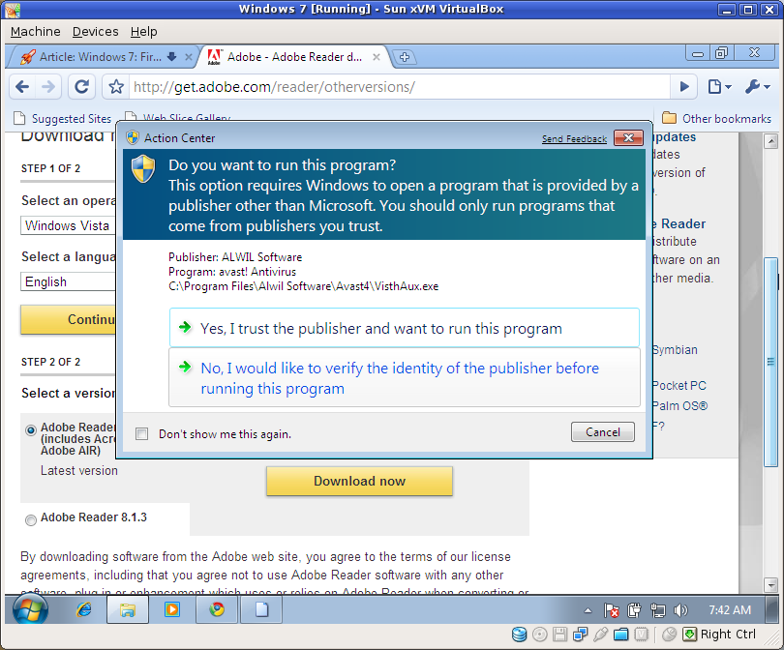
Task: Bookmark this page via the star icon
Action: [115, 86]
